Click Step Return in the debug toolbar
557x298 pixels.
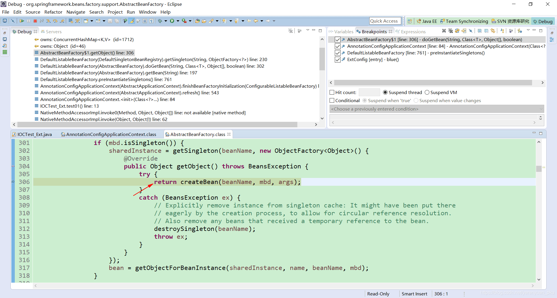pos(62,21)
